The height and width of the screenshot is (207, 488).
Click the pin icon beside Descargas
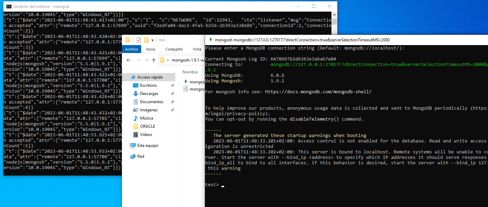173,94
